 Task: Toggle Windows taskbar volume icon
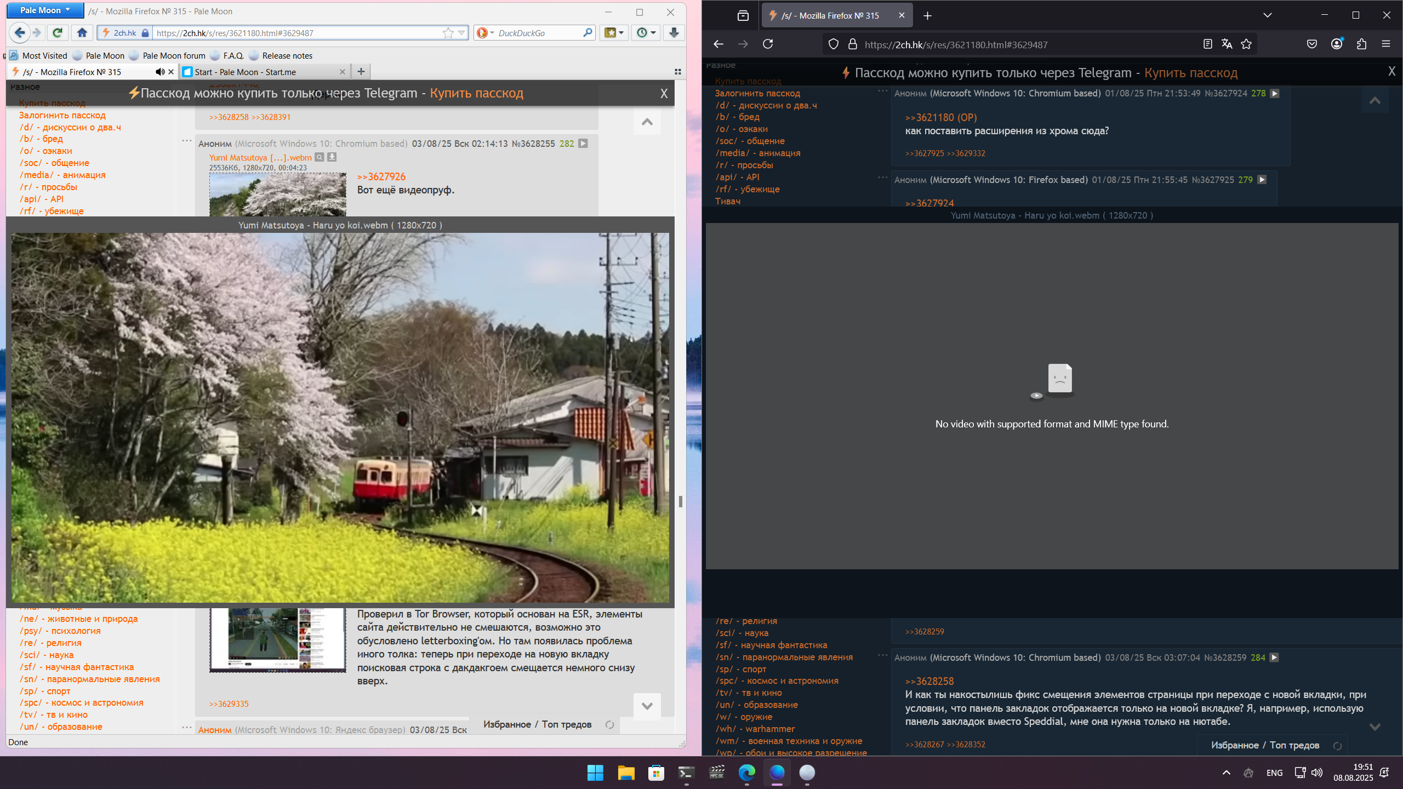tap(1317, 773)
